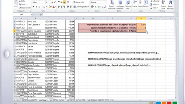The width and height of the screenshot is (185, 104).
Task: Increase font size with the large A icon
Action: [52, 2]
